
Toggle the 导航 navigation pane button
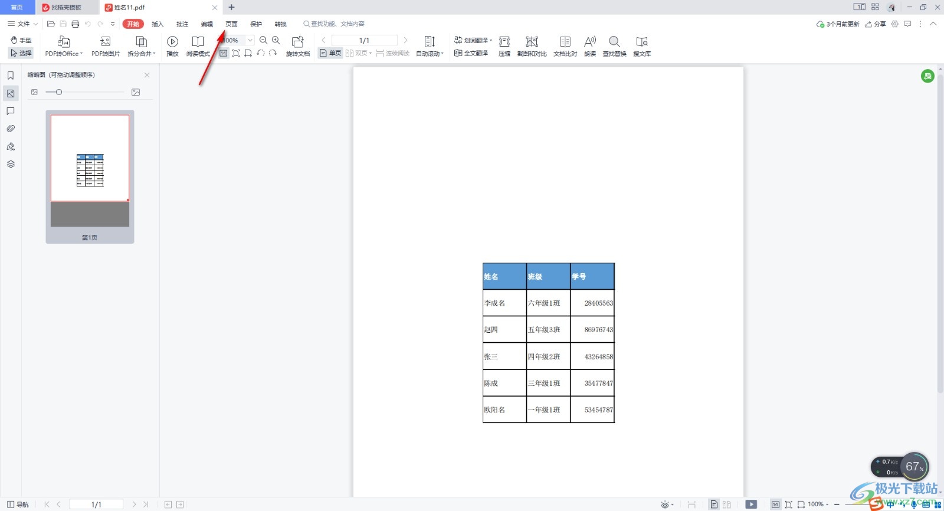pos(18,505)
